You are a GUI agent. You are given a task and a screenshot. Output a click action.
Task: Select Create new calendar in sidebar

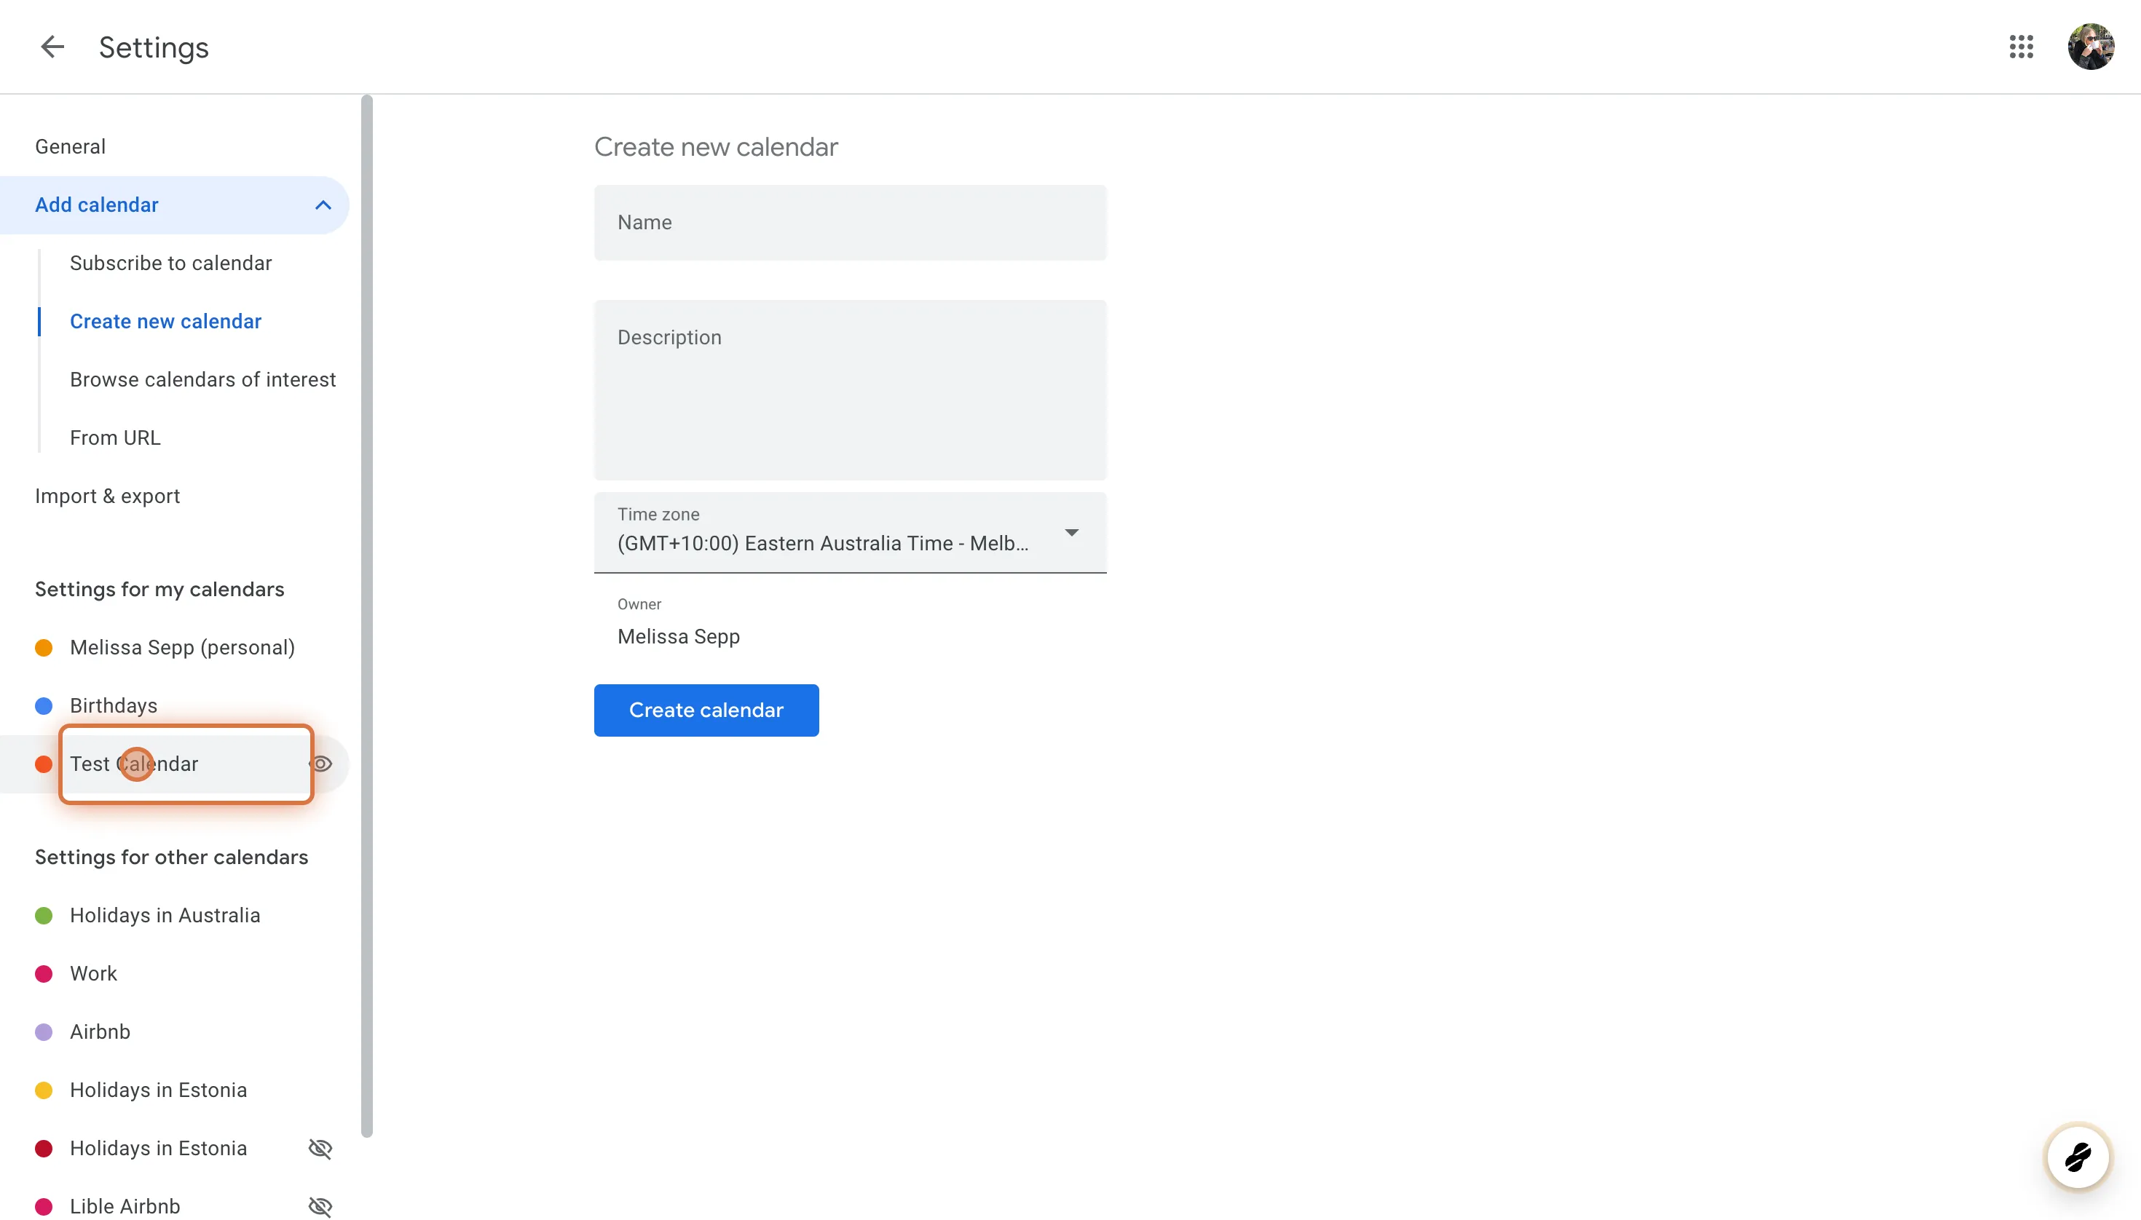(x=166, y=322)
